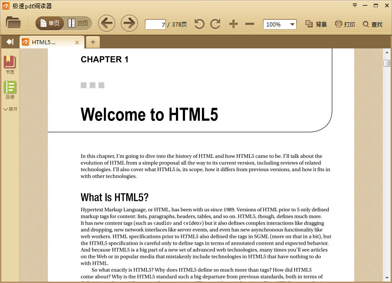Screen dimensions: 392x283
Task: Rotate the page clockwise
Action: (215, 24)
